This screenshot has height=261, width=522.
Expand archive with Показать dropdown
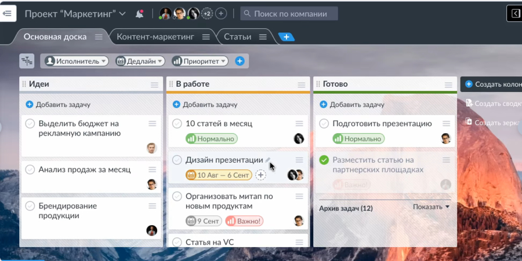[431, 207]
